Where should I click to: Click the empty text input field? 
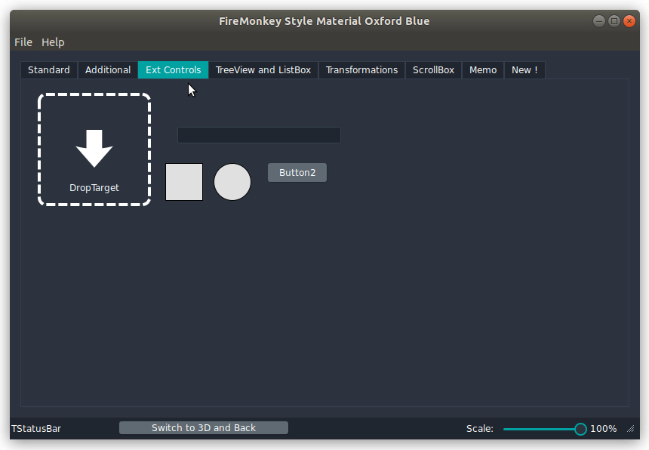point(259,135)
